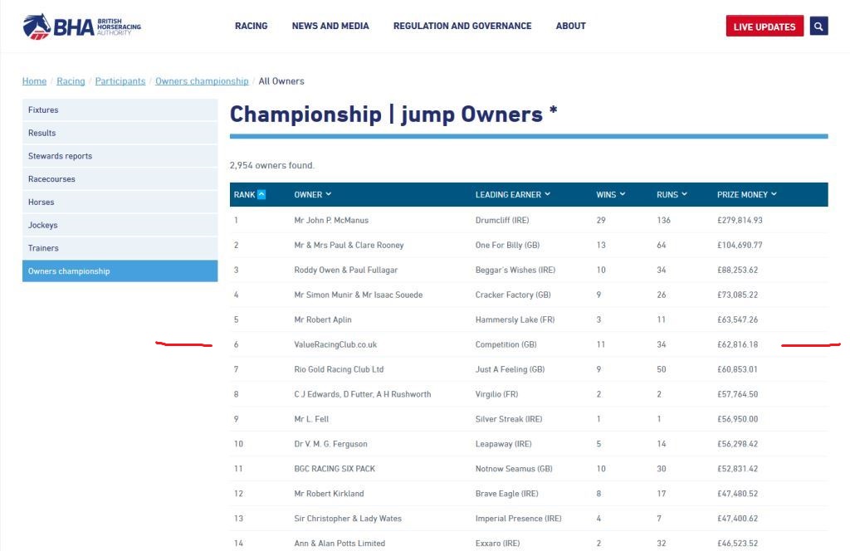Sort by Prize Money column chevron
The image size is (850, 551).
(774, 194)
